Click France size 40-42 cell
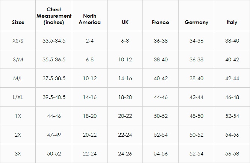This screenshot has height=163, width=250. [x=161, y=78]
